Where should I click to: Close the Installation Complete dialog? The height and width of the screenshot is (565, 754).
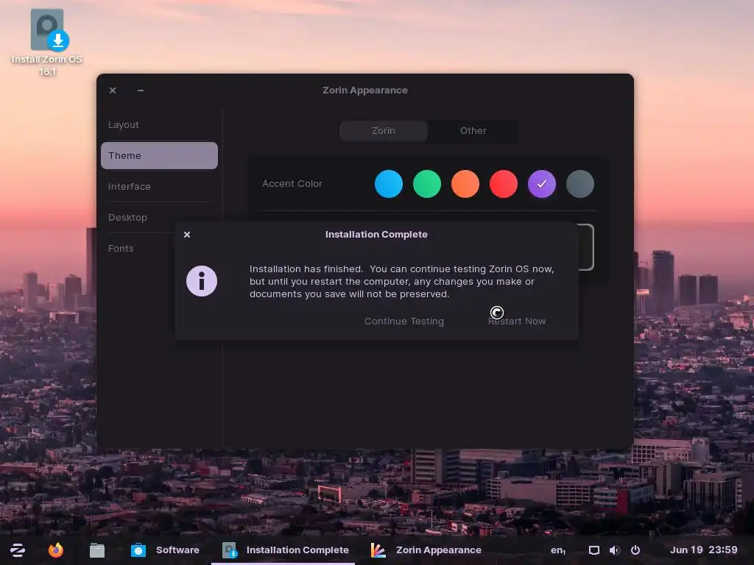coord(187,235)
